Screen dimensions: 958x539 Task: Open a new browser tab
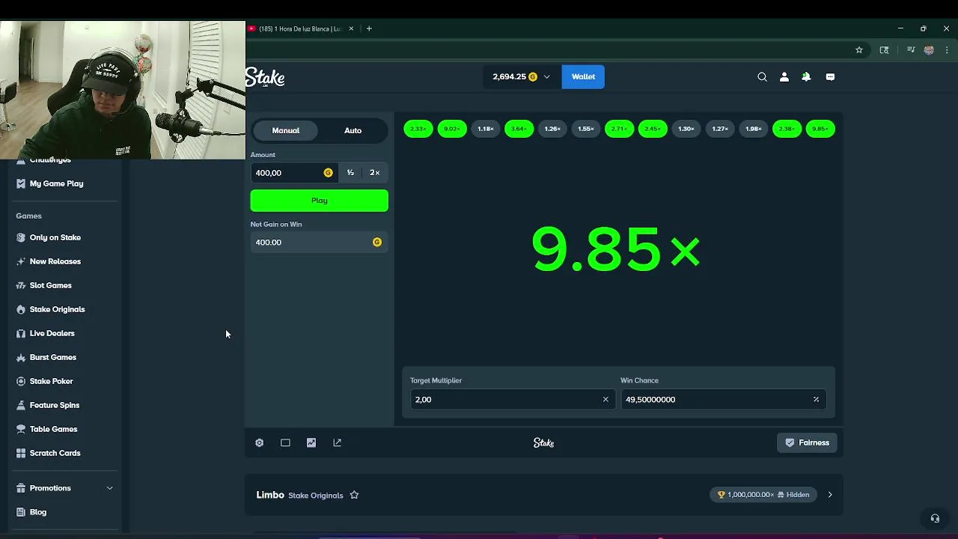point(369,28)
